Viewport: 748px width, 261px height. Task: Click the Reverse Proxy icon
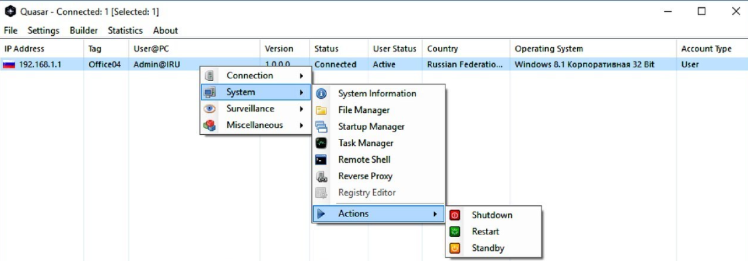[322, 176]
